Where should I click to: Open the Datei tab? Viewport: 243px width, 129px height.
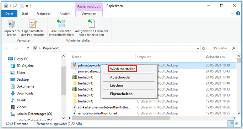(x=9, y=14)
